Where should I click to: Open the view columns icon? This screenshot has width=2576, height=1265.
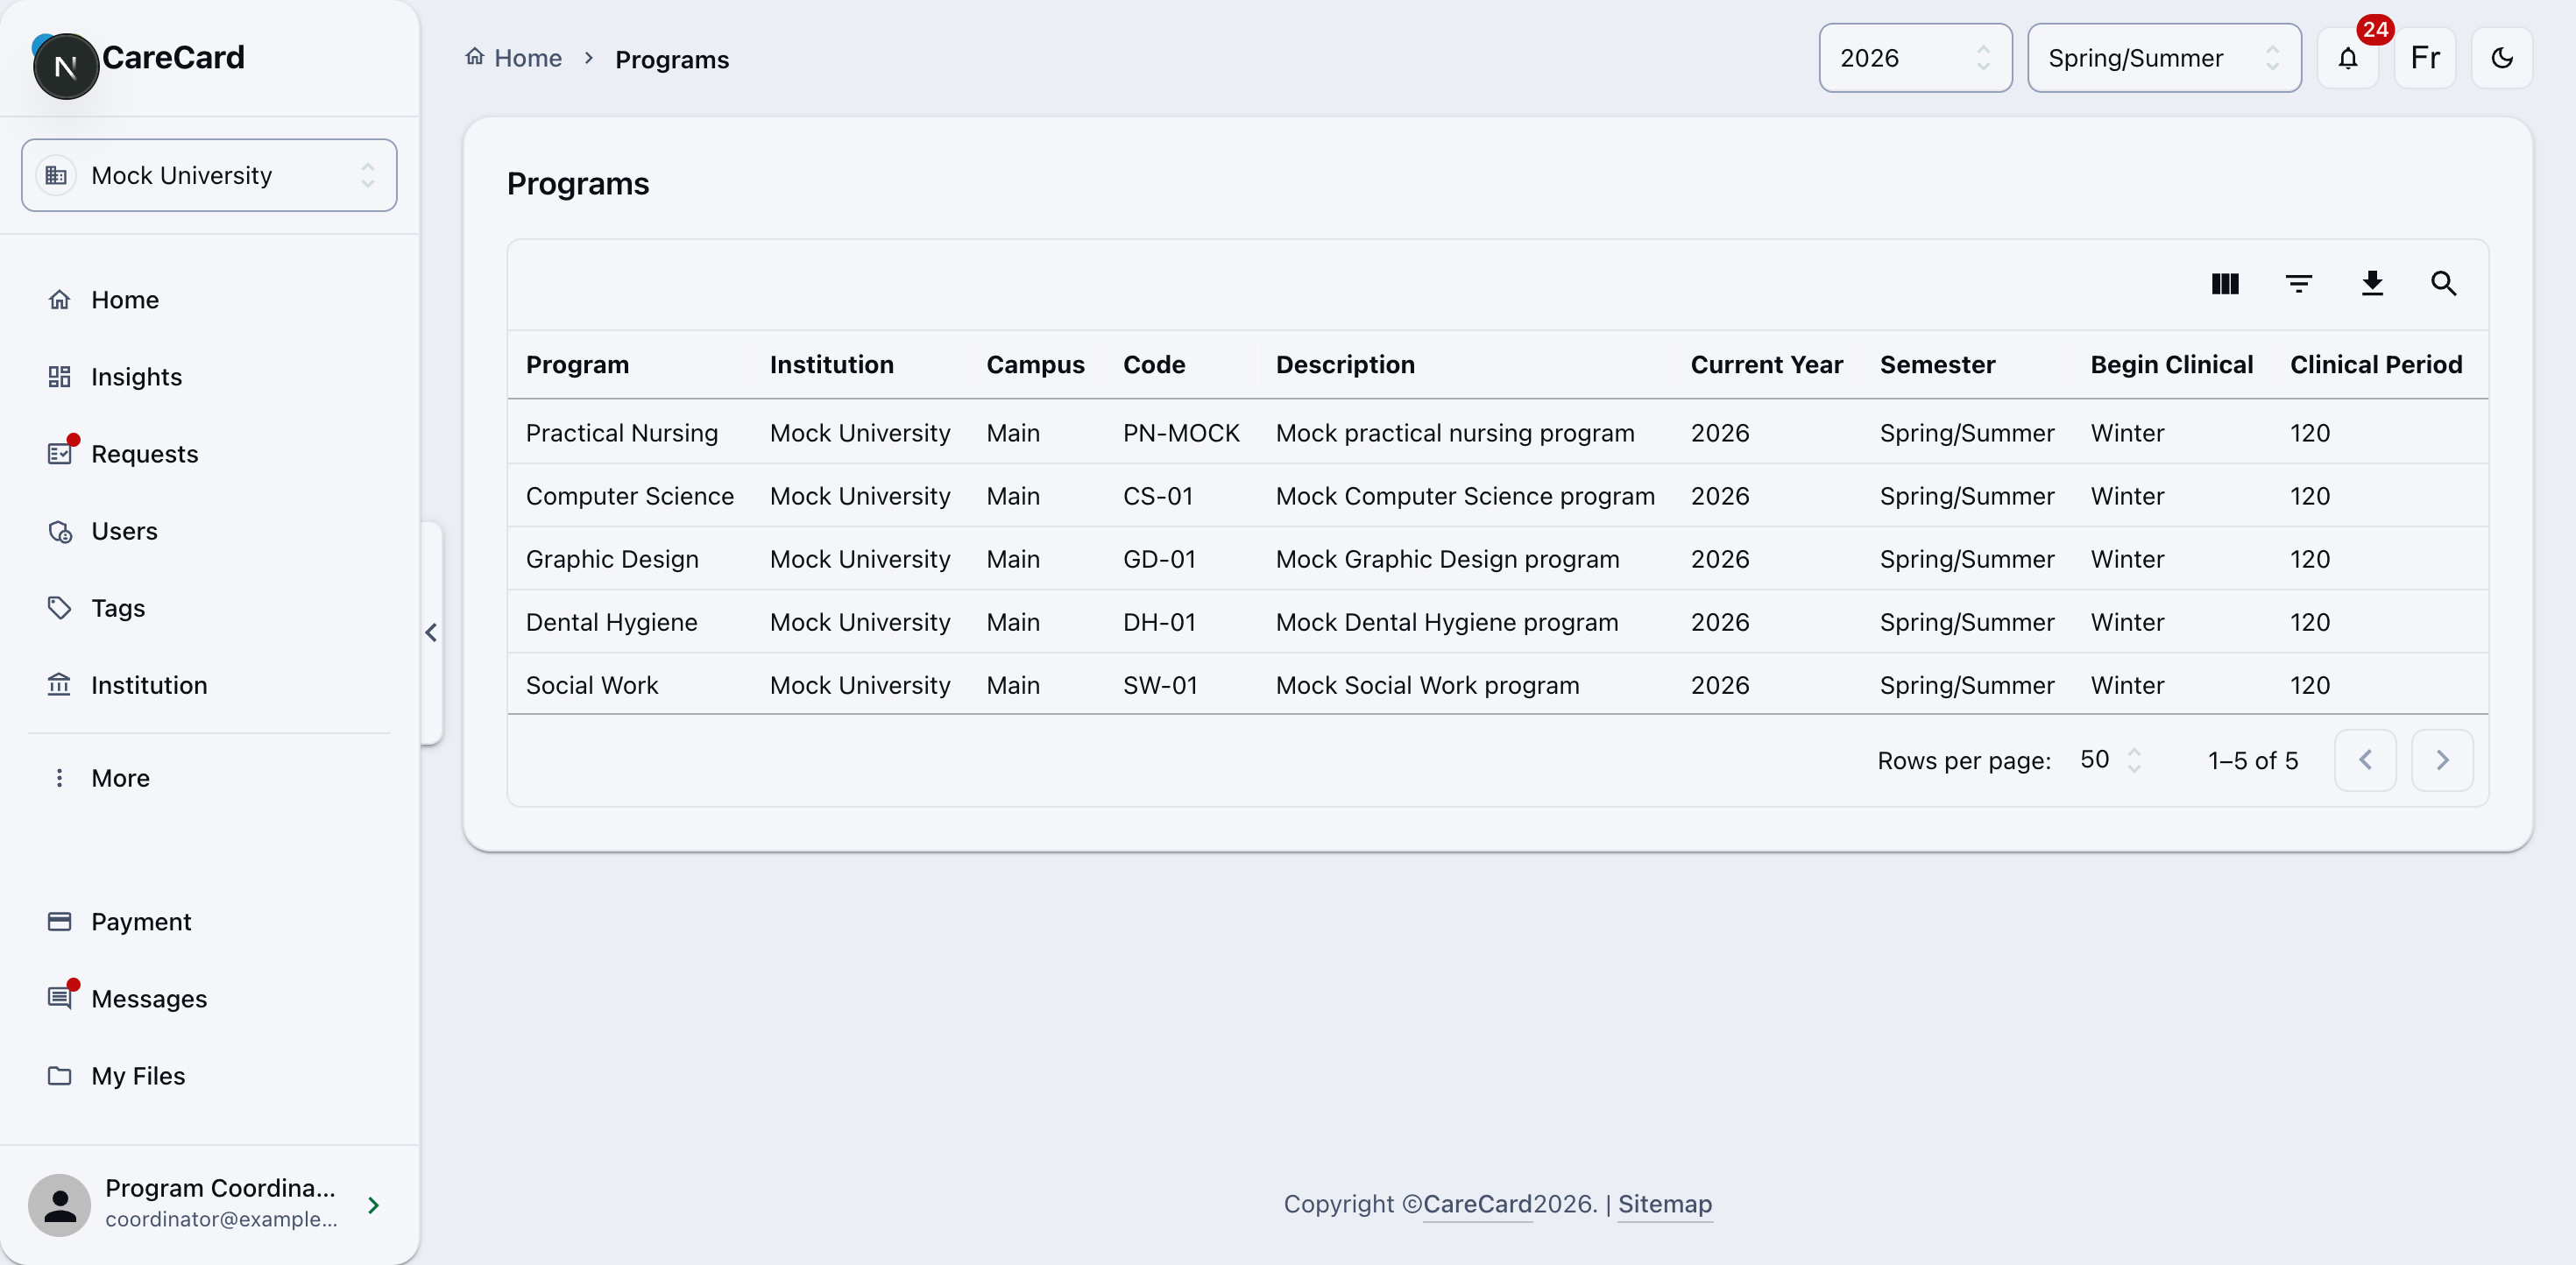(2225, 284)
